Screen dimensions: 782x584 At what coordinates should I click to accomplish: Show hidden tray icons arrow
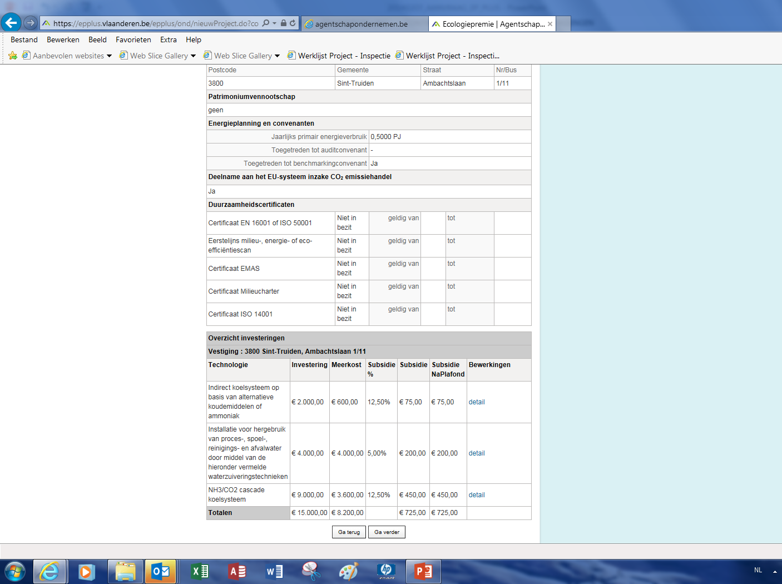coord(775,571)
